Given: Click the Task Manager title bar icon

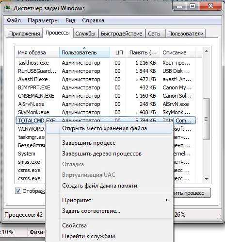Looking at the screenshot, I should pos(8,8).
